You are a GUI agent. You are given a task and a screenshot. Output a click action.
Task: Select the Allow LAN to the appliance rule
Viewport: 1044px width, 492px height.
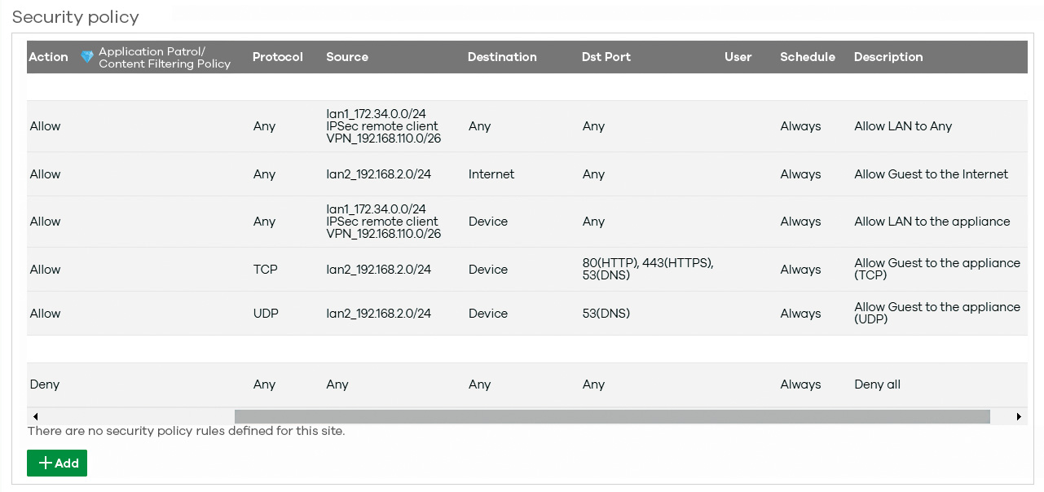(x=527, y=222)
